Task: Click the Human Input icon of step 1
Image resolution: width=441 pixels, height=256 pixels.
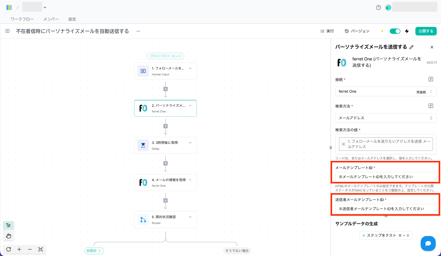Action: [x=143, y=71]
